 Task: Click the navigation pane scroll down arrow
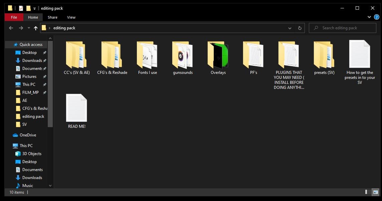point(50,186)
